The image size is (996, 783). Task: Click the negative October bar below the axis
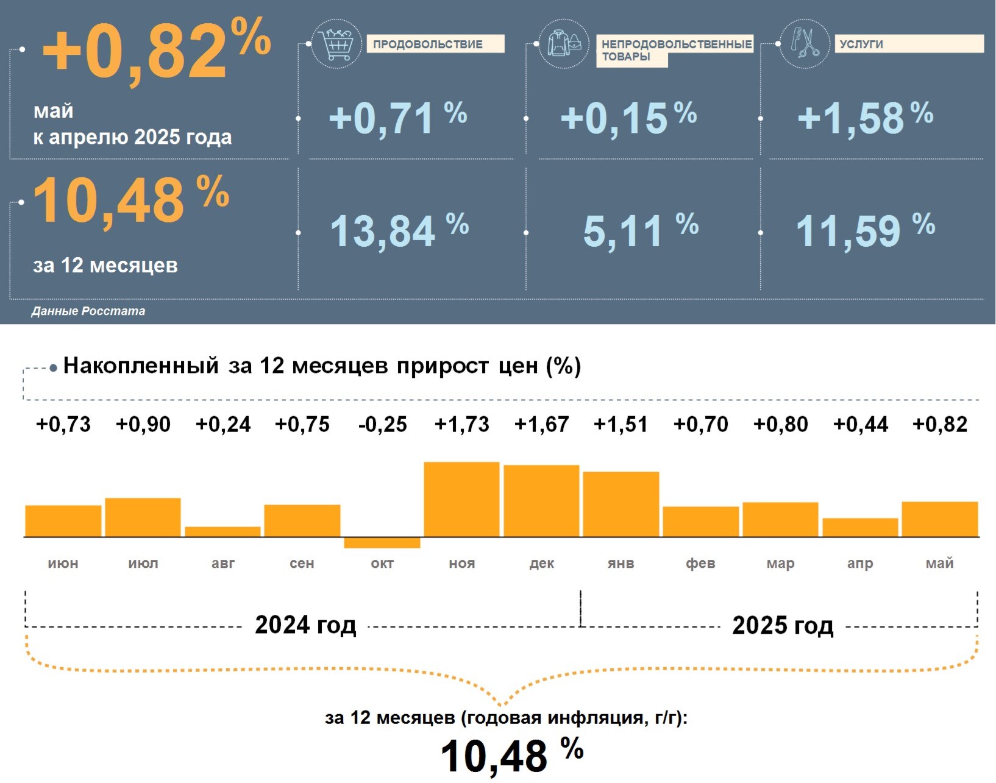pyautogui.click(x=382, y=542)
